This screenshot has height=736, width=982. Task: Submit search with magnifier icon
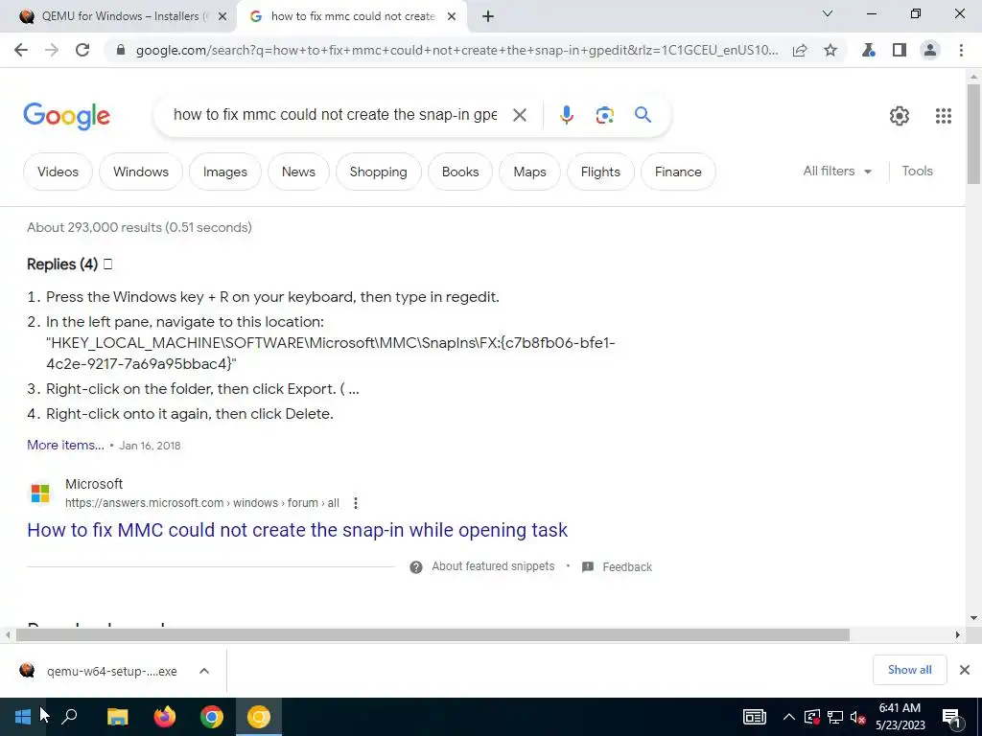tap(643, 115)
